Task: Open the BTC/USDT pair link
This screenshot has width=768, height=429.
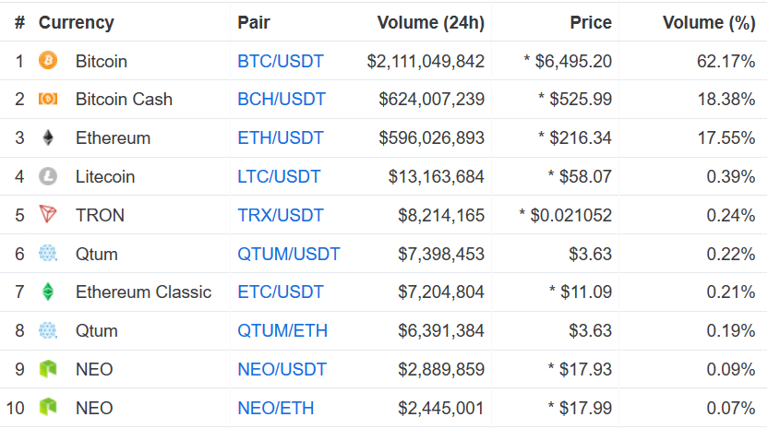Action: pyautogui.click(x=281, y=61)
